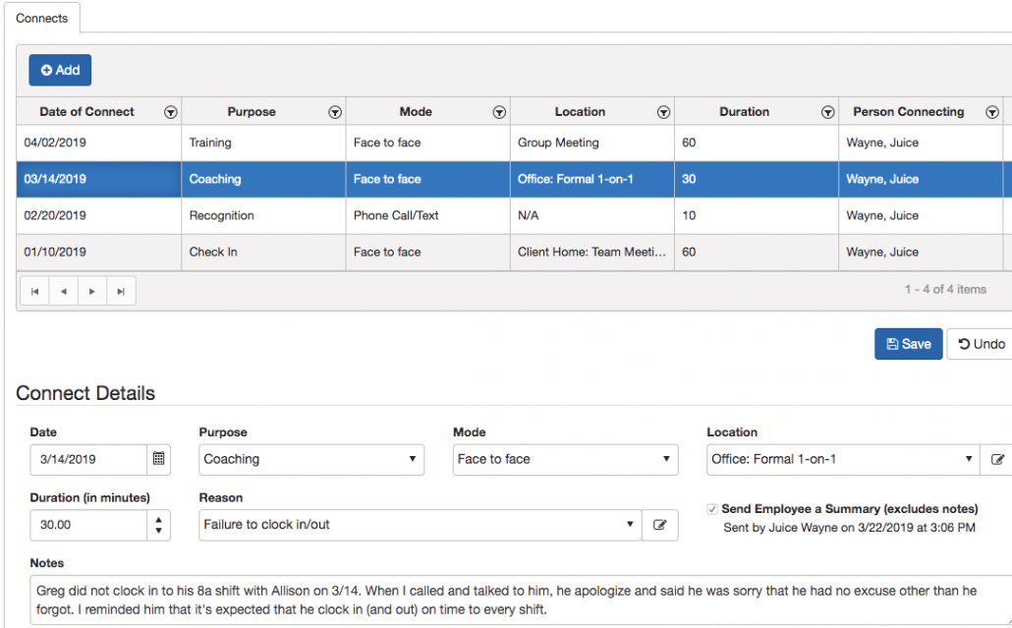Save the connect details

pyautogui.click(x=908, y=344)
